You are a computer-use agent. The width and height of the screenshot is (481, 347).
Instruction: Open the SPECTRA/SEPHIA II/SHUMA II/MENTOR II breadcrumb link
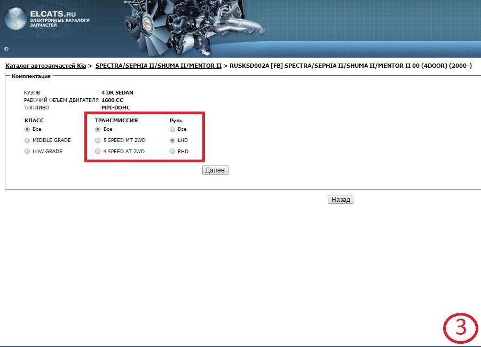[x=159, y=66]
